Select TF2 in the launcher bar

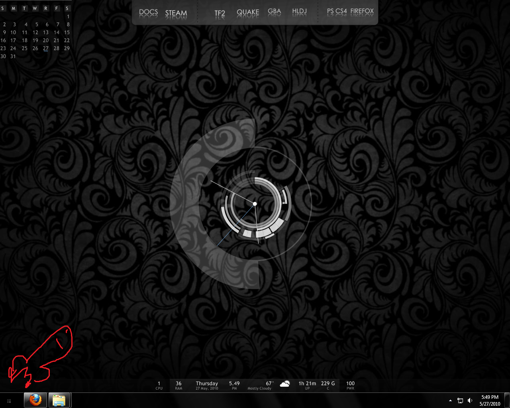(220, 13)
